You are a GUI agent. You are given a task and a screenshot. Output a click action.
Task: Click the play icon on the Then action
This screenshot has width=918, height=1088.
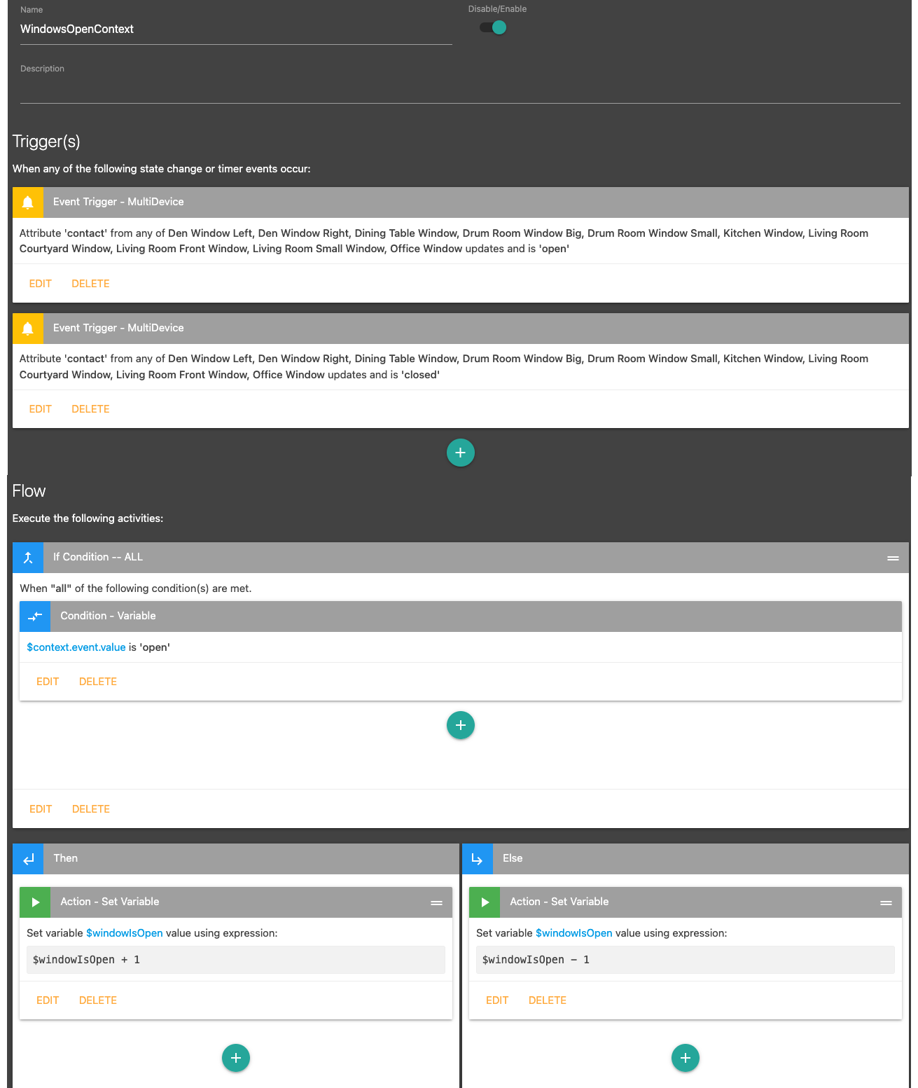[35, 902]
